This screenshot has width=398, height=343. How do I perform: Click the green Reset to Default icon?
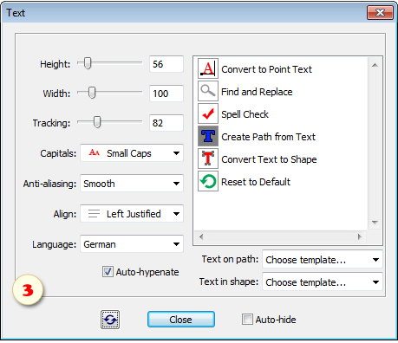[208, 181]
